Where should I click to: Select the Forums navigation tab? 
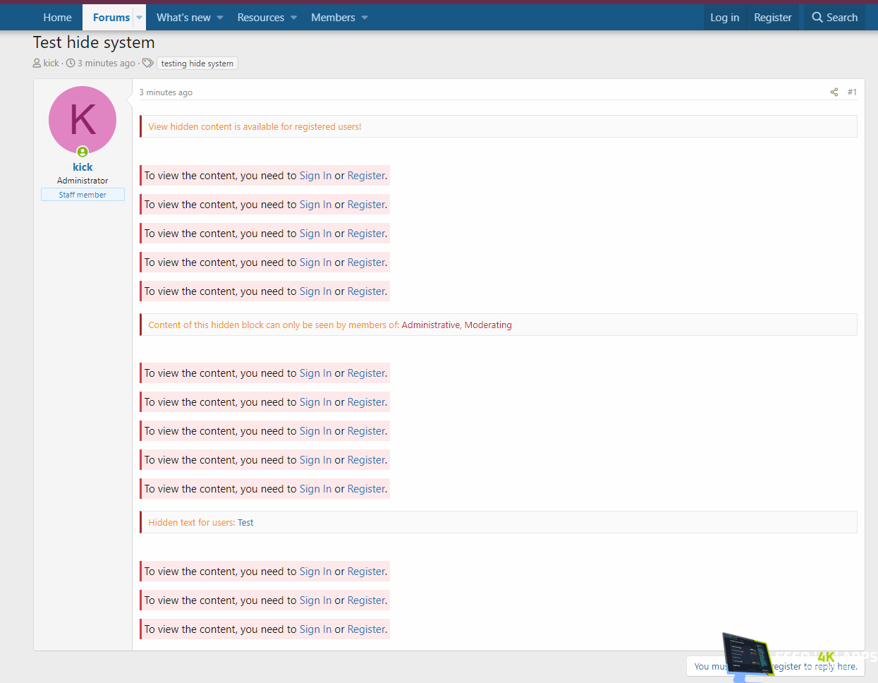tap(111, 18)
